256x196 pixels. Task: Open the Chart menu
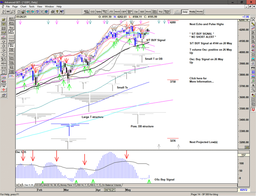tap(23, 7)
